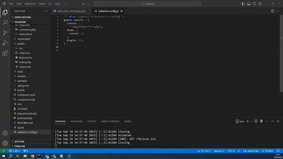Viewport: 283px width, 159px height.
Task: Open the Source Control view
Action: click(5, 33)
